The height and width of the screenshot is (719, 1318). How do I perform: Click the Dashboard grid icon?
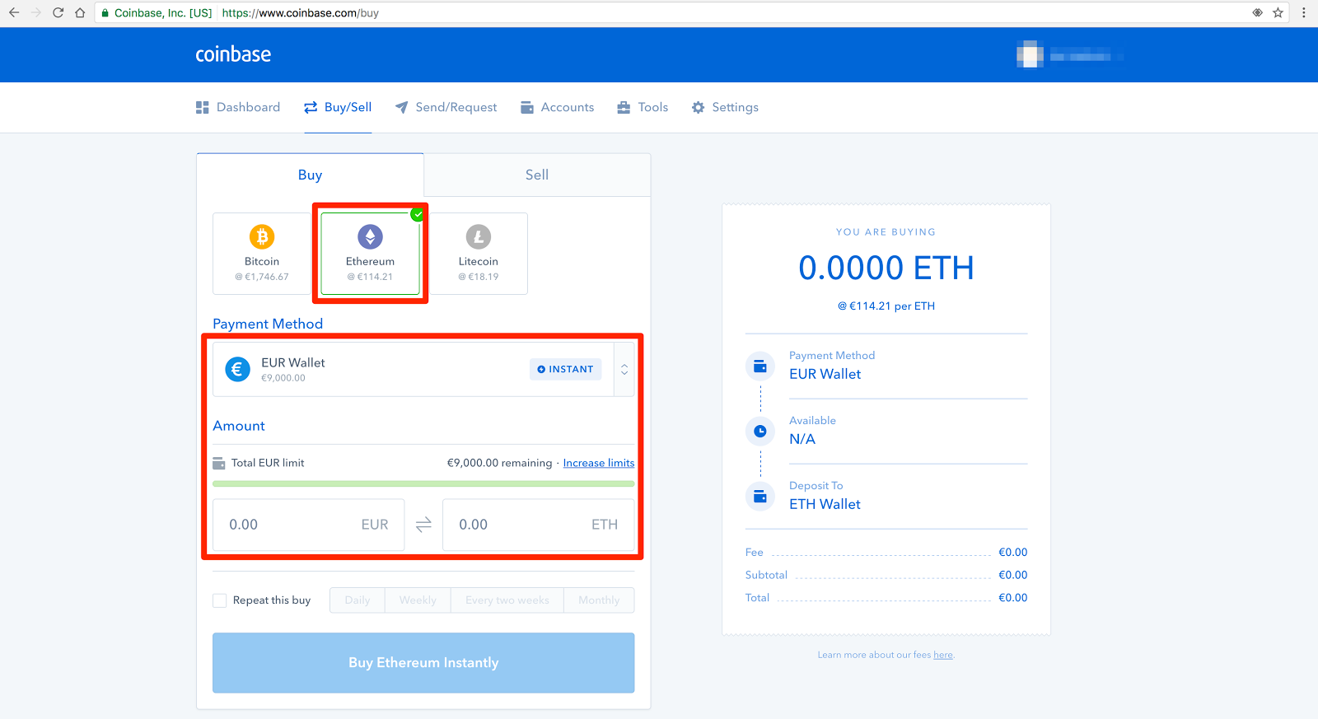coord(203,107)
